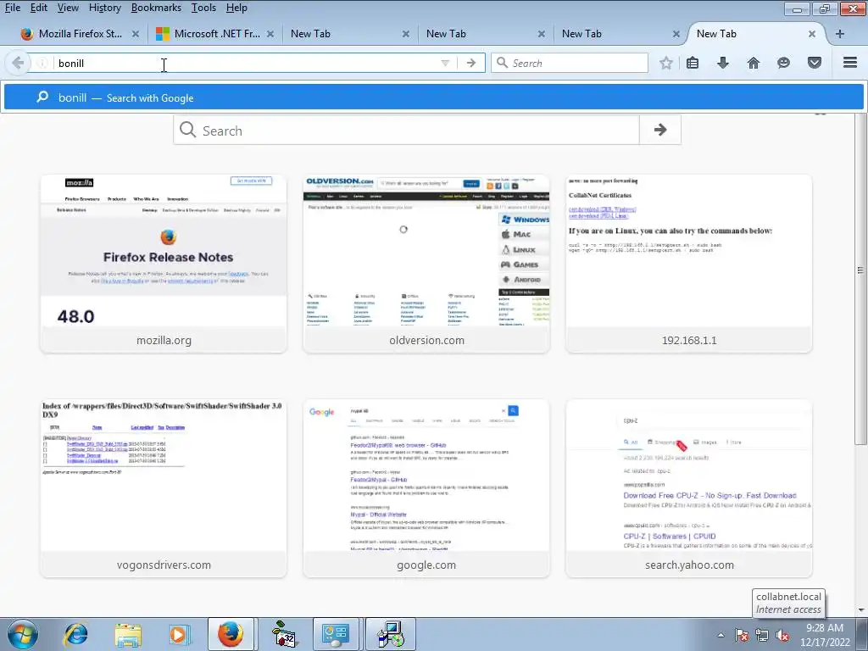This screenshot has height=651, width=868.
Task: Click the magnifier icon in toolbar search box
Action: point(502,63)
